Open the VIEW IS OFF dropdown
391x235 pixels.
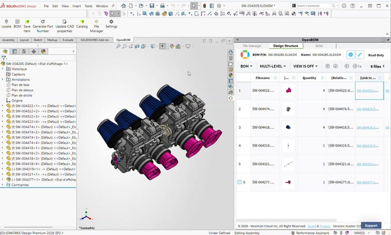pos(305,66)
